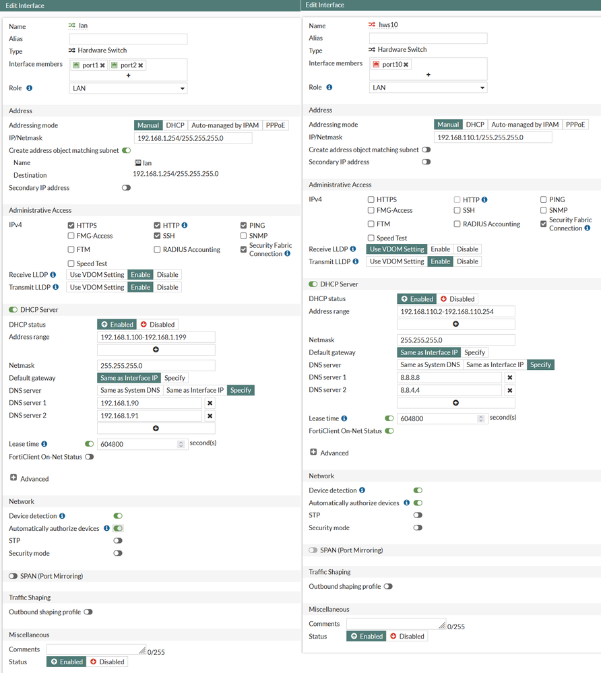
Task: Enable SNMP access on lan interface
Action: click(x=243, y=236)
